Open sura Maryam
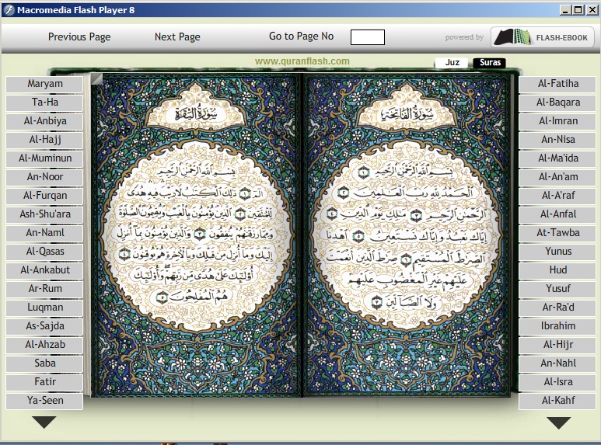The image size is (601, 445). point(44,84)
